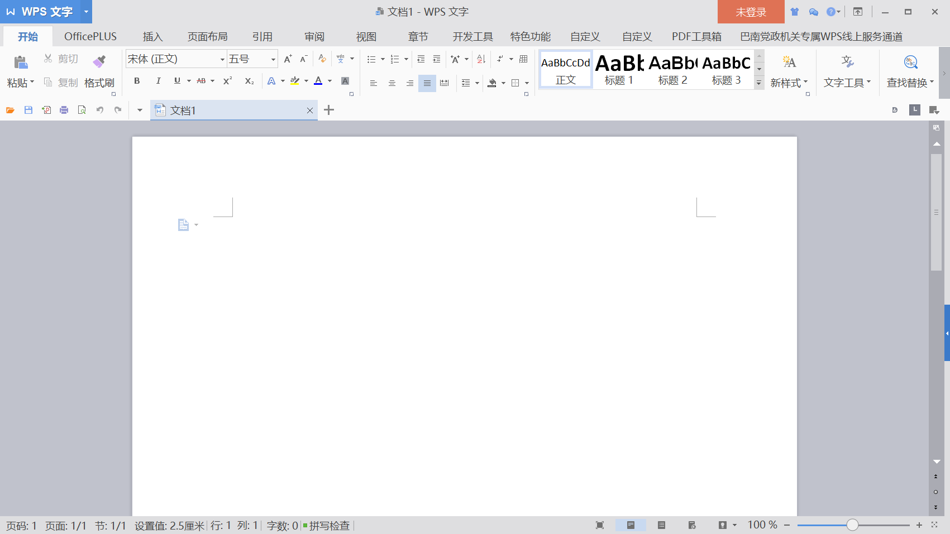
Task: Click the subscript X₂ icon
Action: (249, 81)
